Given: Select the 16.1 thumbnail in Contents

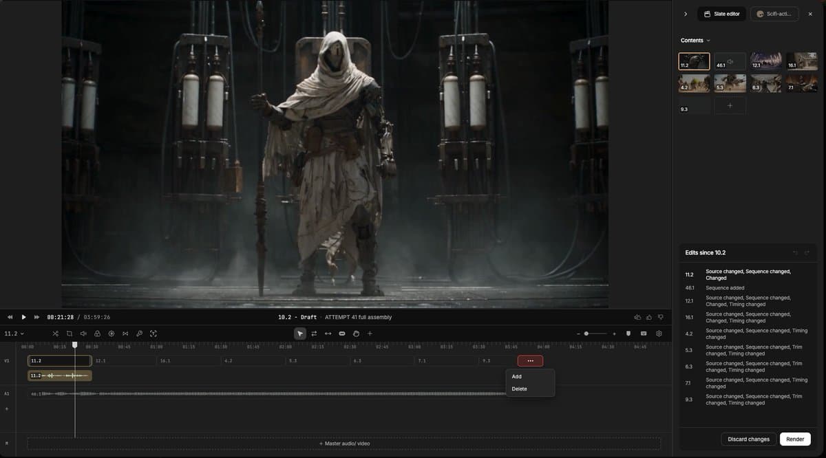Looking at the screenshot, I should point(801,61).
